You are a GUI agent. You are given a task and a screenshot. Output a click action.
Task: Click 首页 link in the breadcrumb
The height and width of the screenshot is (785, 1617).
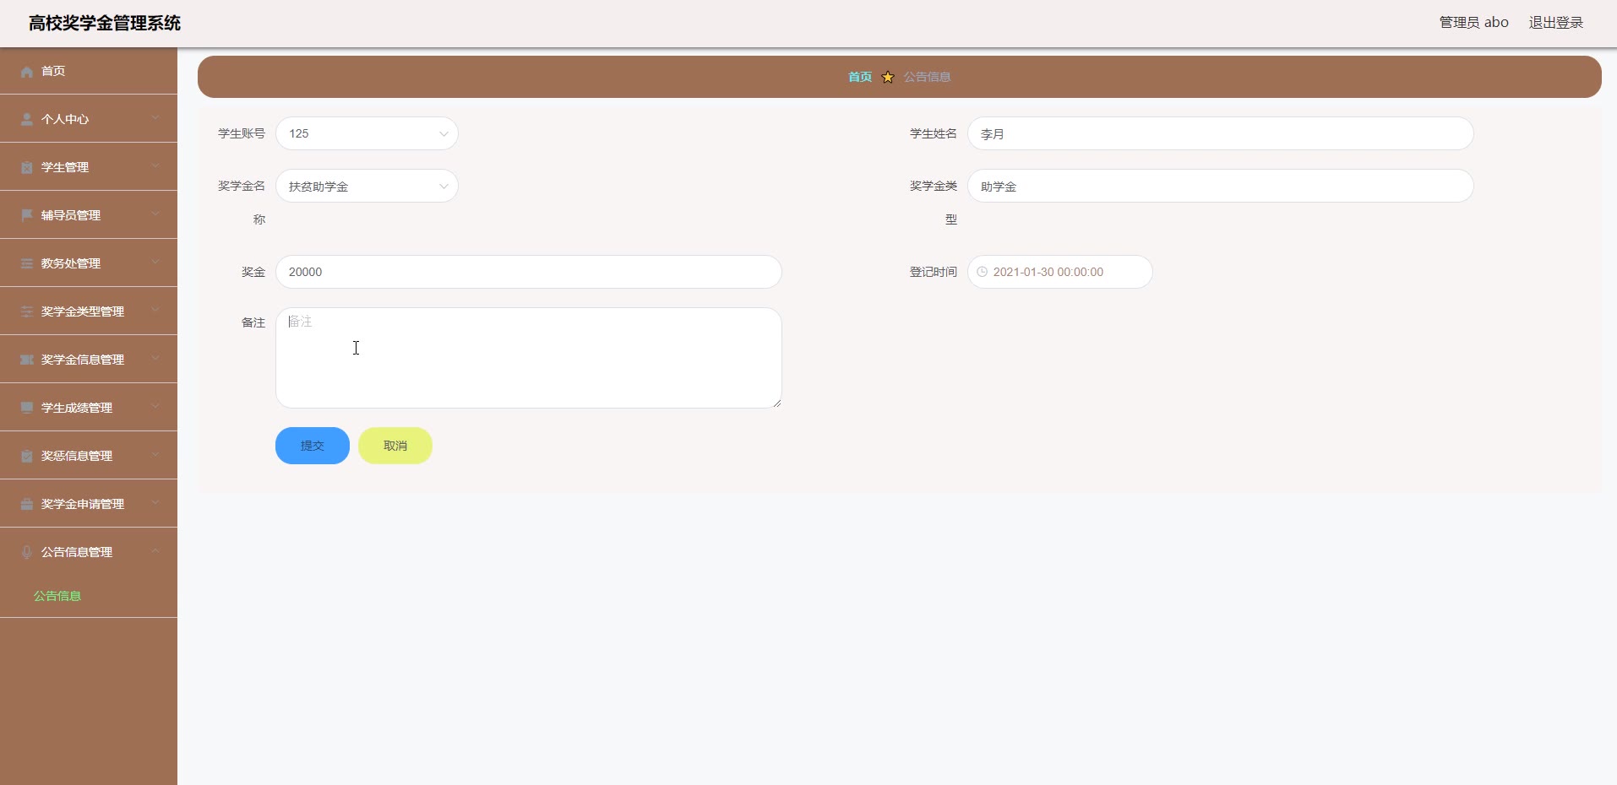tap(860, 77)
